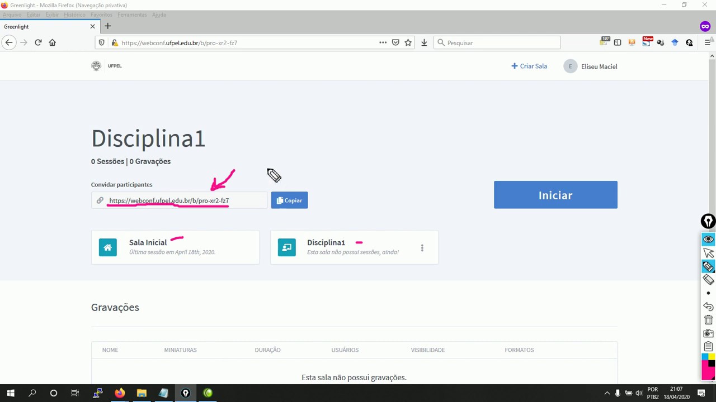This screenshot has height=402, width=716.
Task: Open the Ajuda menu
Action: tap(159, 15)
